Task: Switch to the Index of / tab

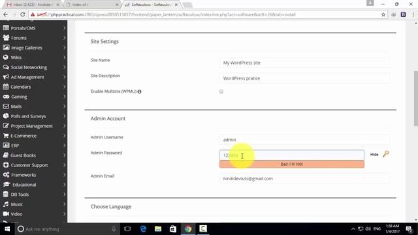Action: click(92, 5)
